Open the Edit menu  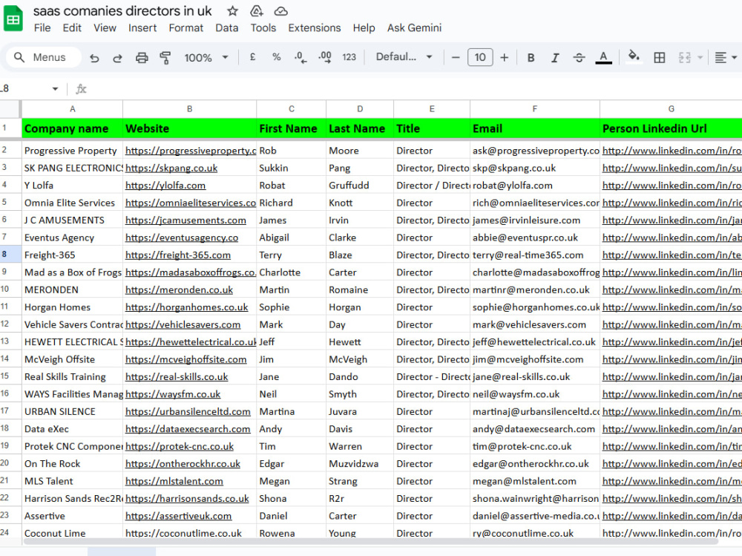pyautogui.click(x=72, y=28)
